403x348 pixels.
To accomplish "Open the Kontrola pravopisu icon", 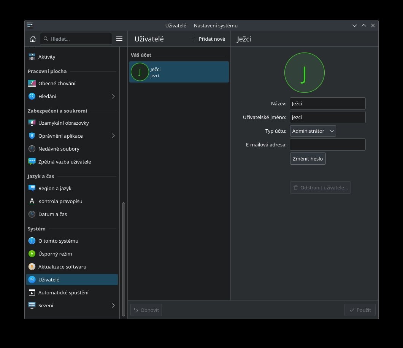I will (x=32, y=201).
